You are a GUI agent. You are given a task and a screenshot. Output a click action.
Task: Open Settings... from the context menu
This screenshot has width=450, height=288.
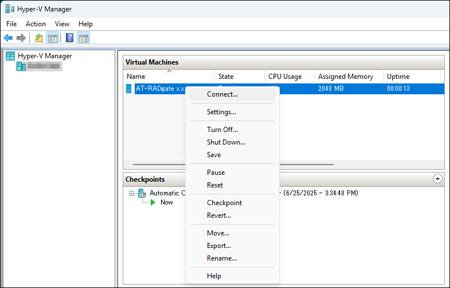221,112
